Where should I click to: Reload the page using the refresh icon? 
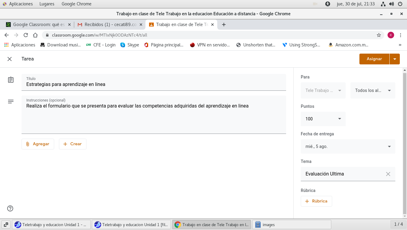click(x=26, y=35)
